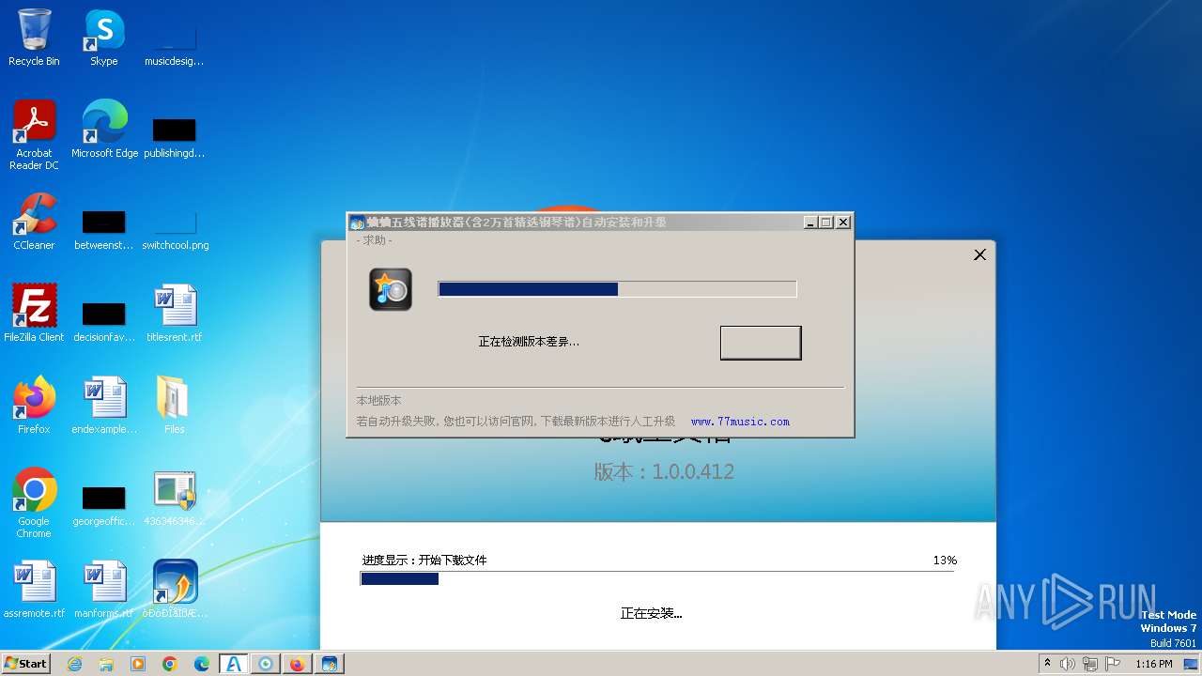The width and height of the screenshot is (1202, 676).
Task: Maximize the music updater dialog
Action: [826, 223]
